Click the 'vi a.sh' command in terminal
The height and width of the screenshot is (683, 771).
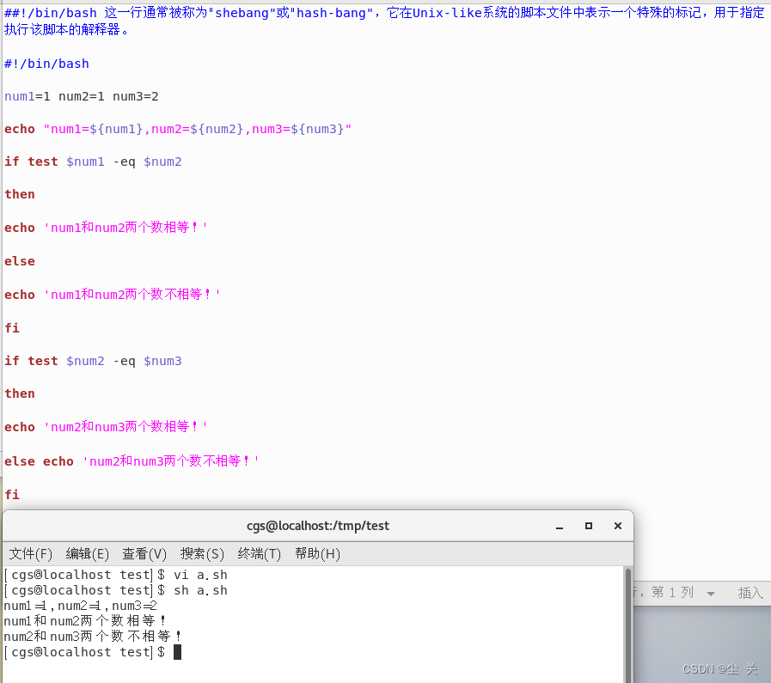[x=200, y=575]
